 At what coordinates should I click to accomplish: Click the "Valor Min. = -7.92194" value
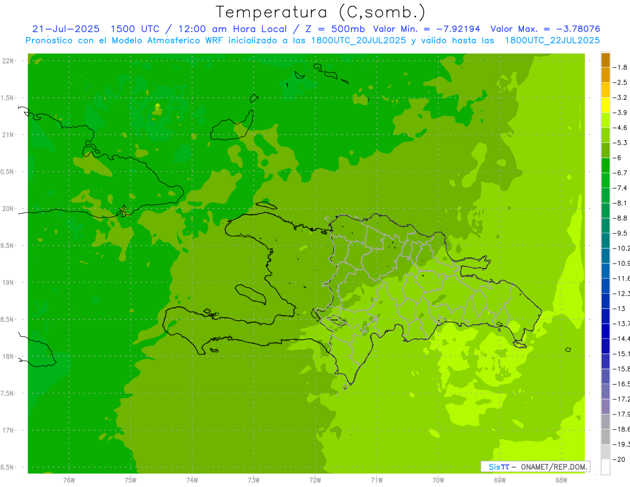(426, 29)
